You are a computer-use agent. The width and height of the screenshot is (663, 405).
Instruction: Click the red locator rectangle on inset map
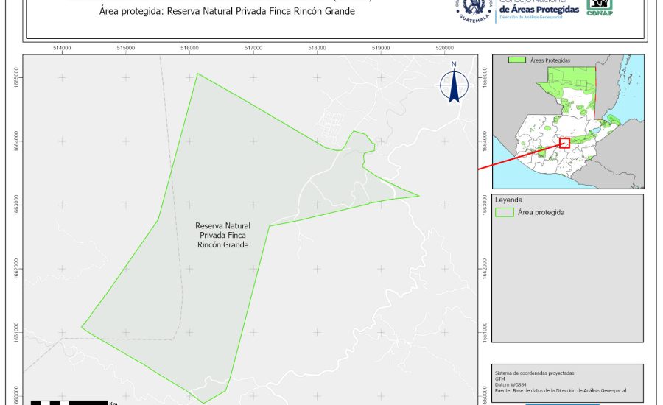pyautogui.click(x=564, y=143)
